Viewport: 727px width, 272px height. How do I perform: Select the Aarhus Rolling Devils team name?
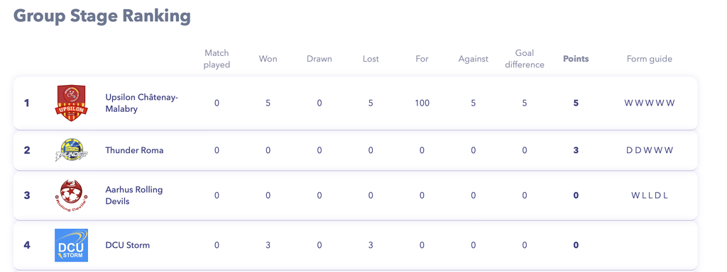point(134,195)
